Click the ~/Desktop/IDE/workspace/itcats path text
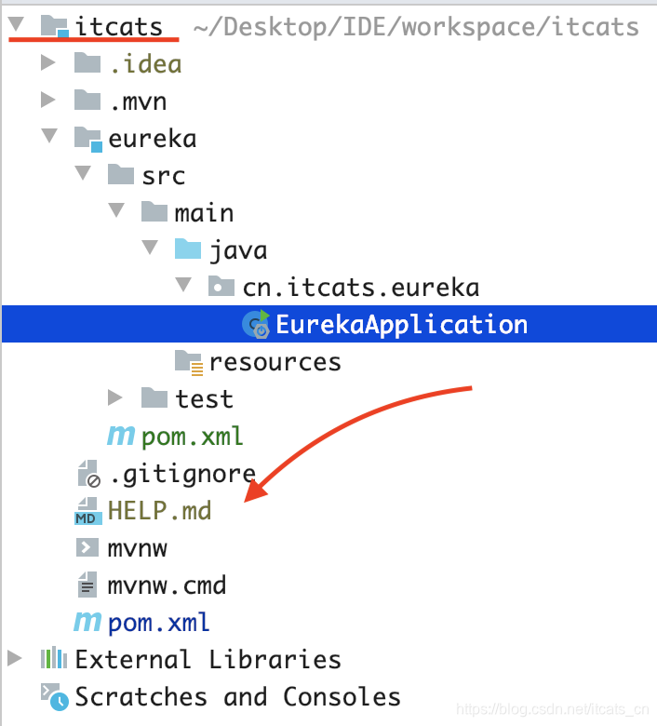Viewport: 657px width, 726px height. click(416, 27)
